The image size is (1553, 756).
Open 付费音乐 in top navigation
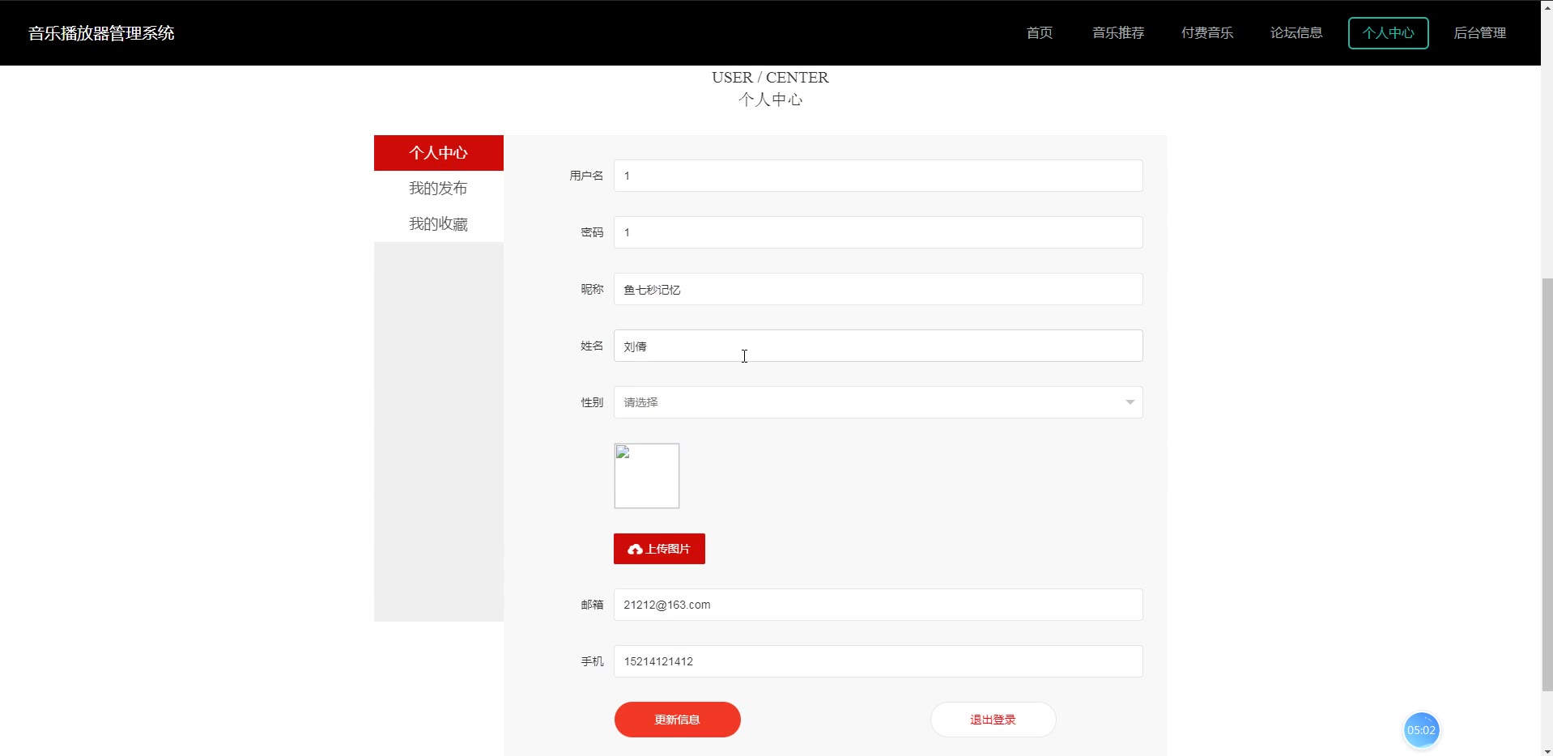click(1207, 33)
